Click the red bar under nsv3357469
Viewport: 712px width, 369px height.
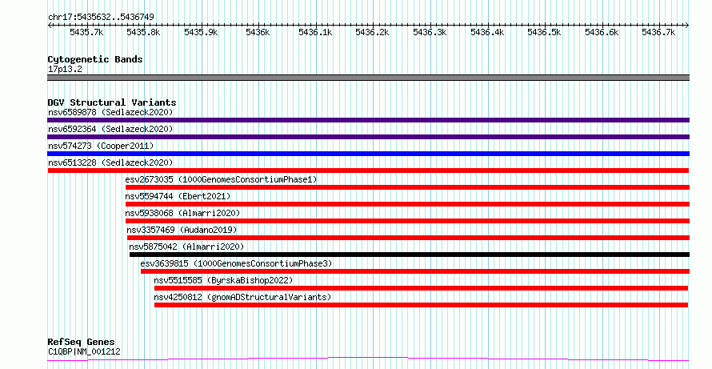click(x=408, y=238)
